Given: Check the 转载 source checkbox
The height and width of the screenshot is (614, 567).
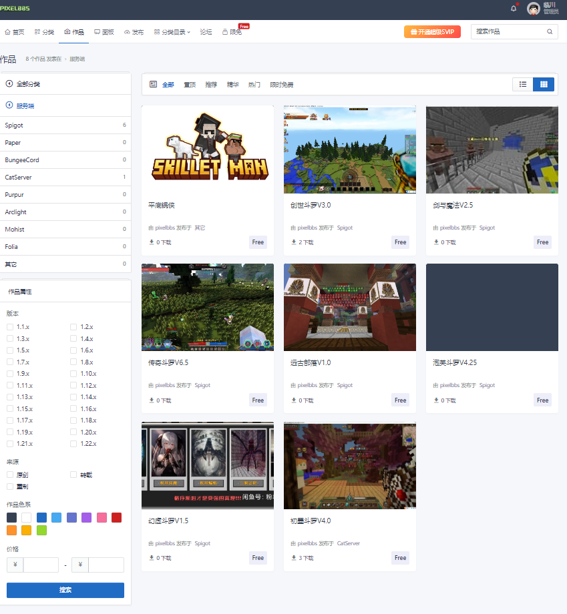Looking at the screenshot, I should tap(73, 475).
